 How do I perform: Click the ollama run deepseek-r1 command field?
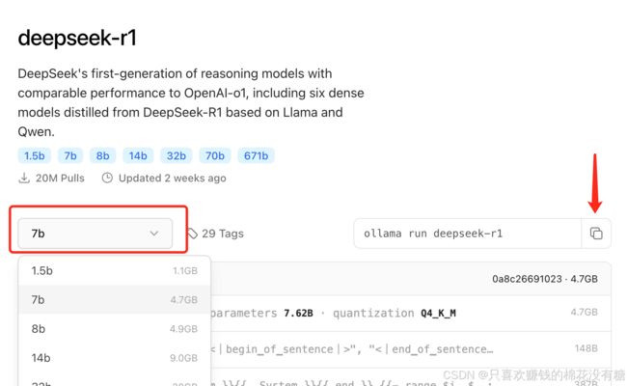tap(468, 234)
